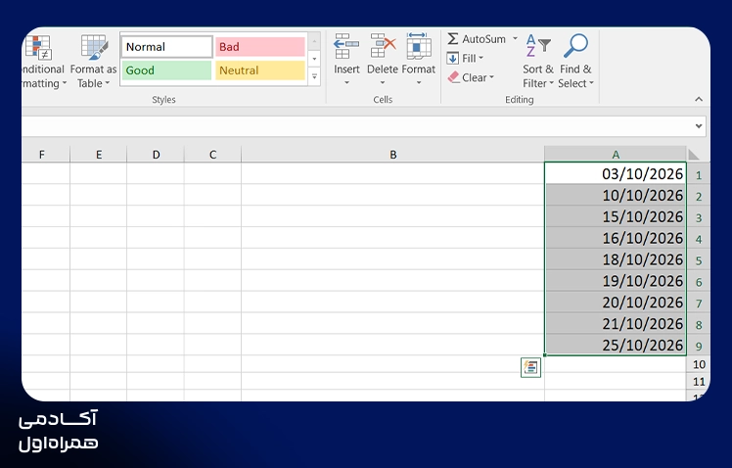Select row 10 header
The image size is (732, 468).
tap(699, 364)
